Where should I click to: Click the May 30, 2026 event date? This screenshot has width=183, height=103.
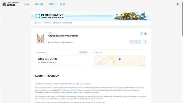pyautogui.click(x=48, y=59)
